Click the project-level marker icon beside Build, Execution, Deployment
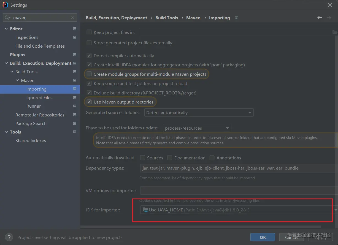 coord(75,63)
